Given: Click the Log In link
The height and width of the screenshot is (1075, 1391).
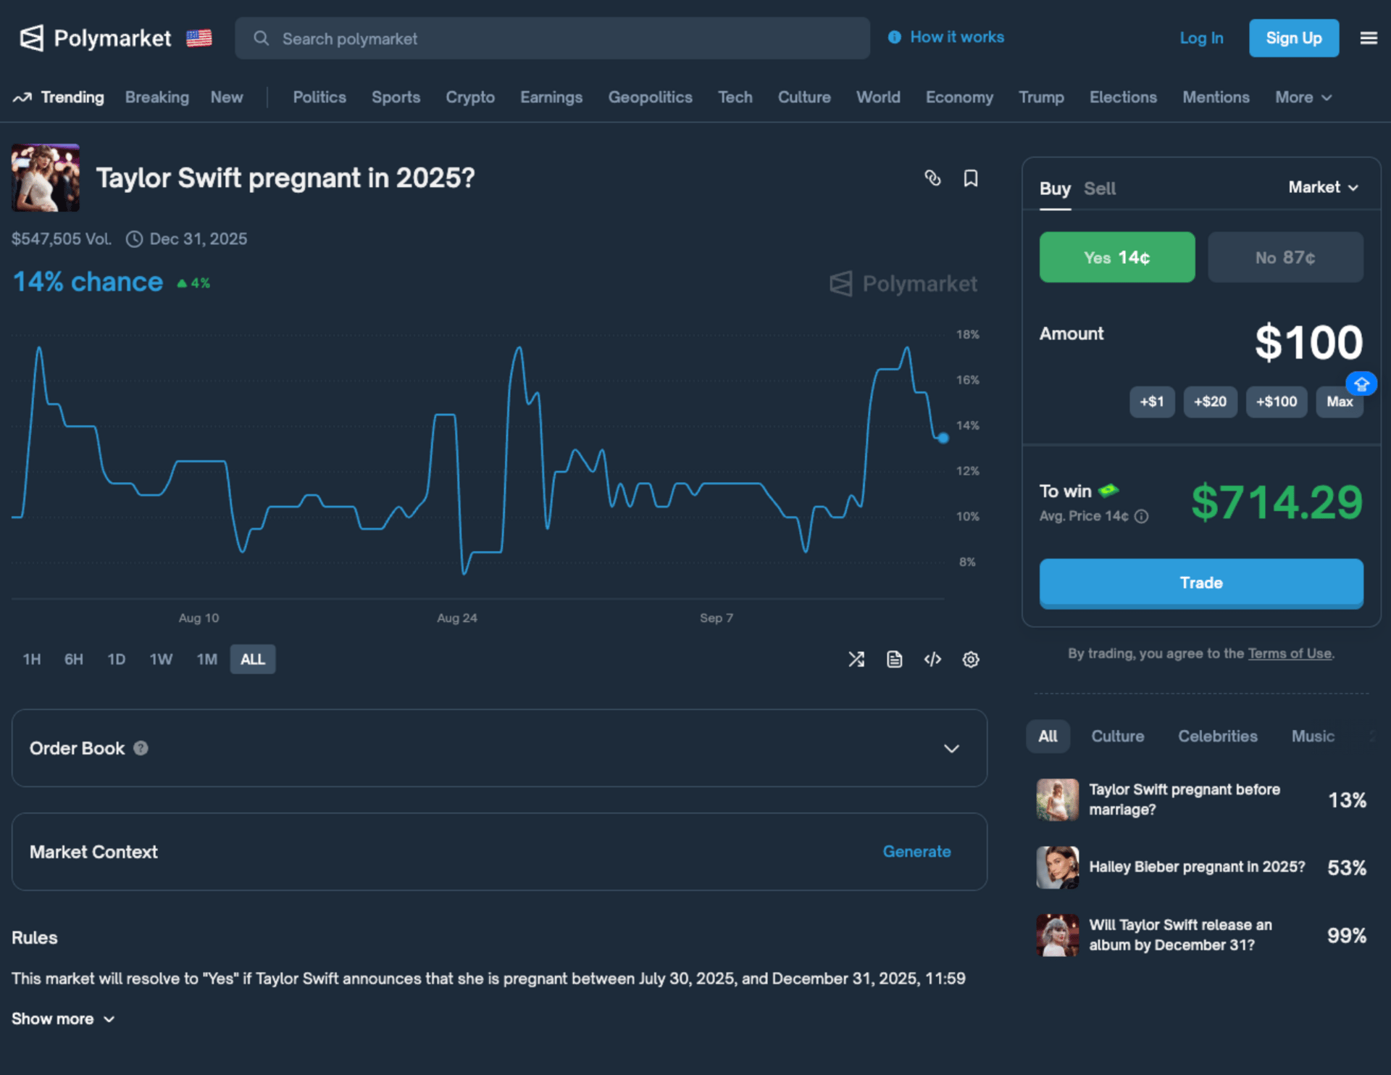Looking at the screenshot, I should (1201, 38).
